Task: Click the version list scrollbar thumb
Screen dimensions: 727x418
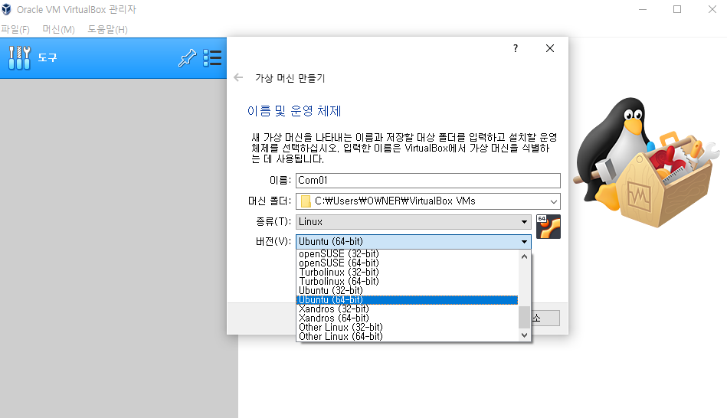Action: pyautogui.click(x=525, y=317)
